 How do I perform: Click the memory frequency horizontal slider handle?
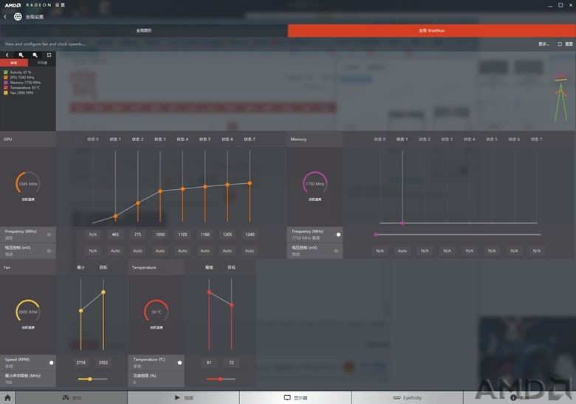(376, 234)
